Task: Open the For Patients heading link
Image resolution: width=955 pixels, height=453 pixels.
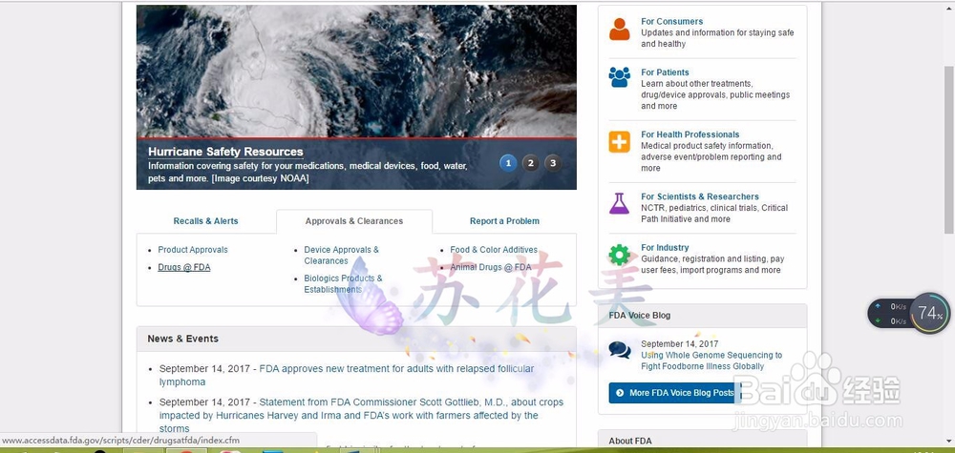Action: click(x=665, y=72)
